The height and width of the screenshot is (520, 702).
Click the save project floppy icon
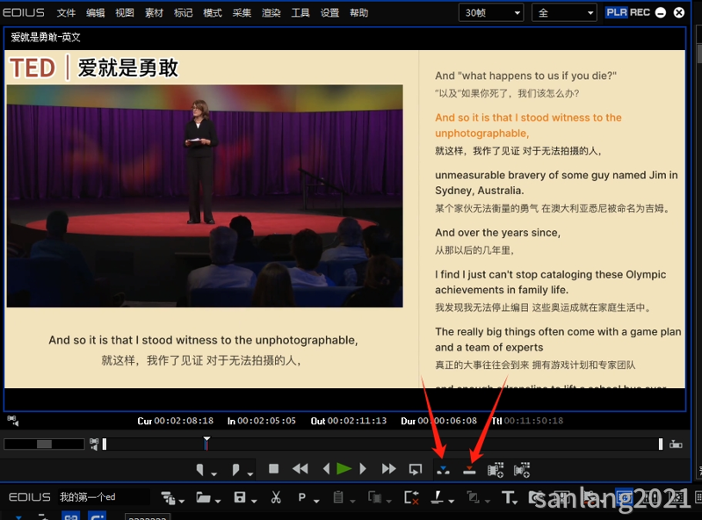tap(240, 497)
